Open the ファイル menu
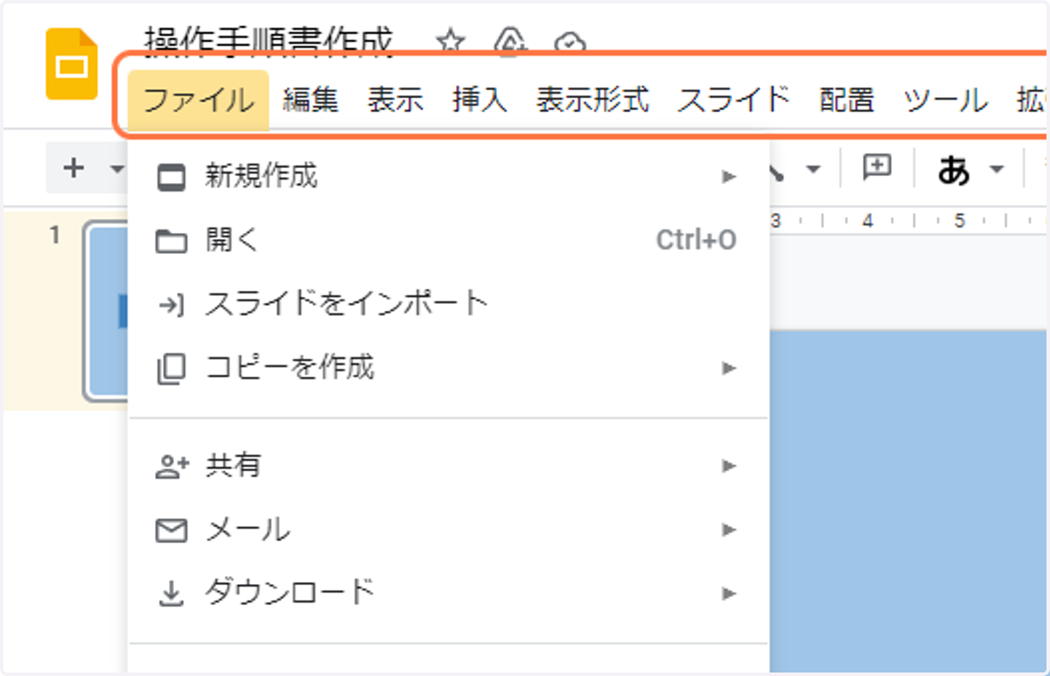 click(198, 100)
